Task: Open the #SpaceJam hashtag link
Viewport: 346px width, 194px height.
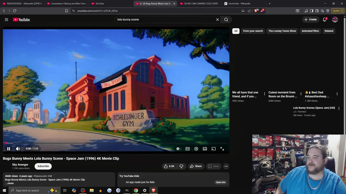Action: pyautogui.click(x=40, y=176)
